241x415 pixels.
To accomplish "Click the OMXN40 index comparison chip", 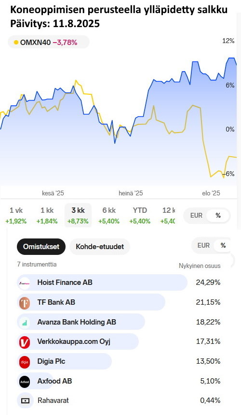I will pos(49,43).
